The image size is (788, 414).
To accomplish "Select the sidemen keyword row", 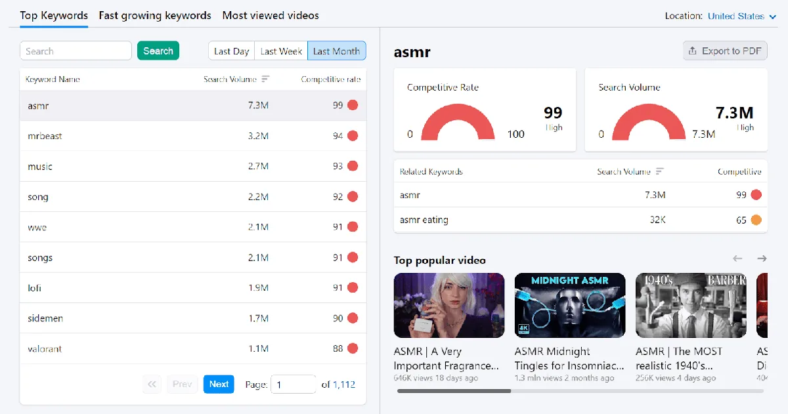I will (193, 318).
